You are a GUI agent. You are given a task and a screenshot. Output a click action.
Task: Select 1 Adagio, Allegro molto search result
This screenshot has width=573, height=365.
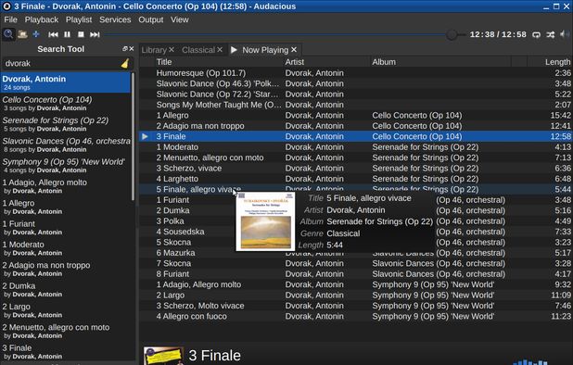point(66,186)
